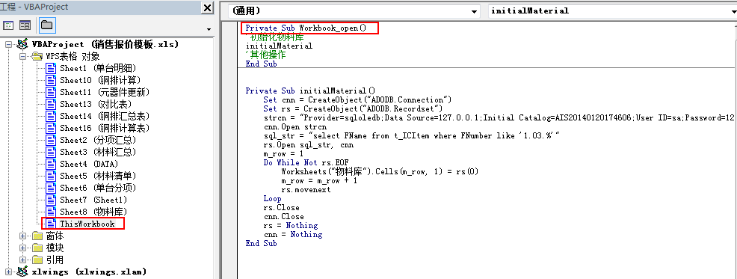The height and width of the screenshot is (279, 737).
Task: Click the rs.Open sql_str, cnn line
Action: pos(309,145)
